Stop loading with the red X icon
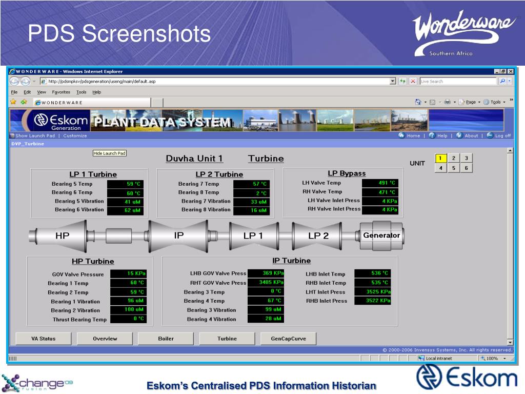The image size is (525, 394). [413, 82]
